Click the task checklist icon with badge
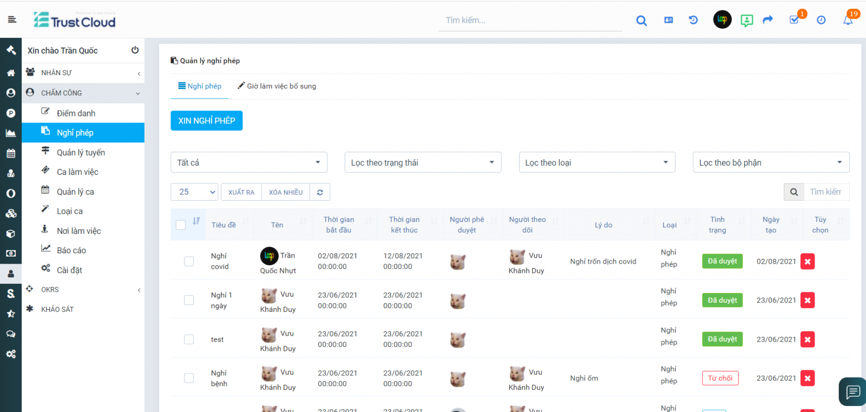 (x=794, y=20)
